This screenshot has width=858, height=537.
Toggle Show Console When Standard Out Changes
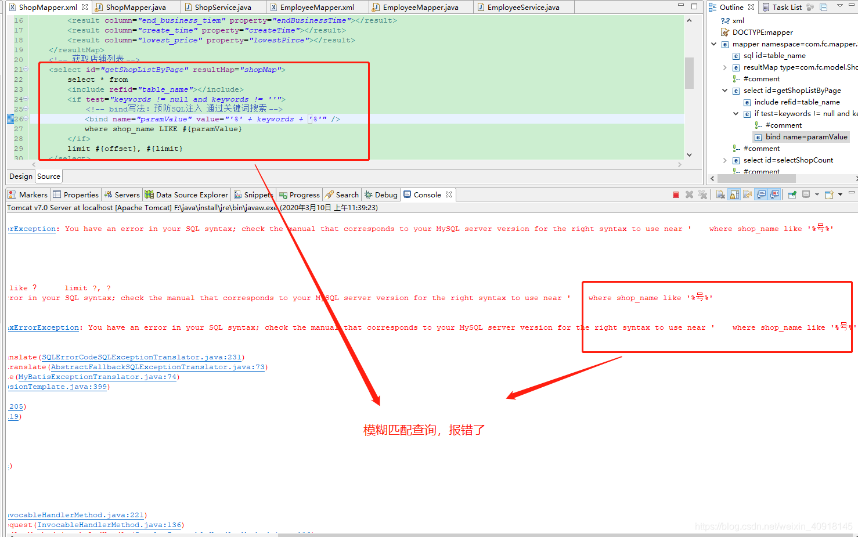click(x=761, y=194)
